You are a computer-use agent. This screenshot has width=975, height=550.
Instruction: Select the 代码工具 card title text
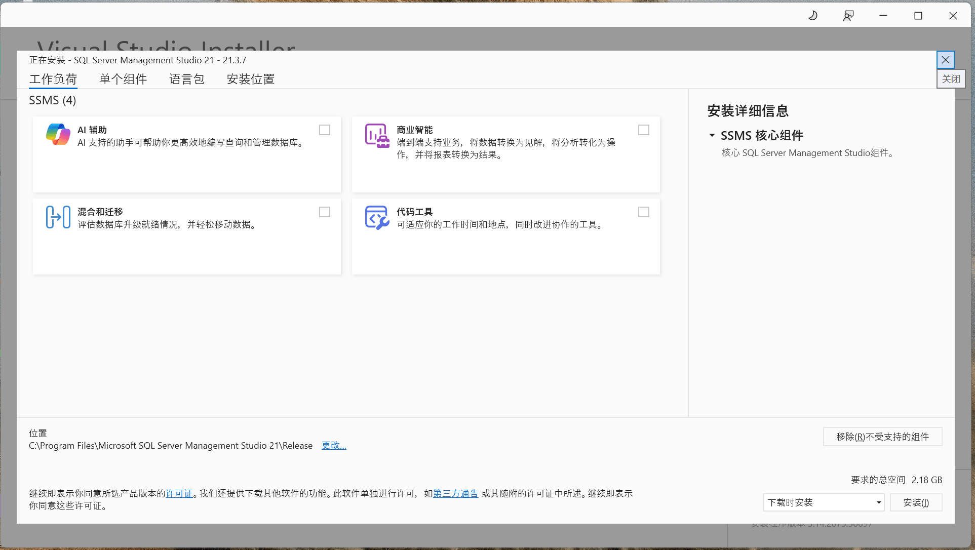(415, 212)
